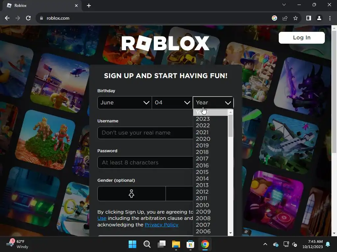Screen dimensions: 337x252
Task: Click the Chrome taskbar icon
Action: pyautogui.click(x=205, y=244)
